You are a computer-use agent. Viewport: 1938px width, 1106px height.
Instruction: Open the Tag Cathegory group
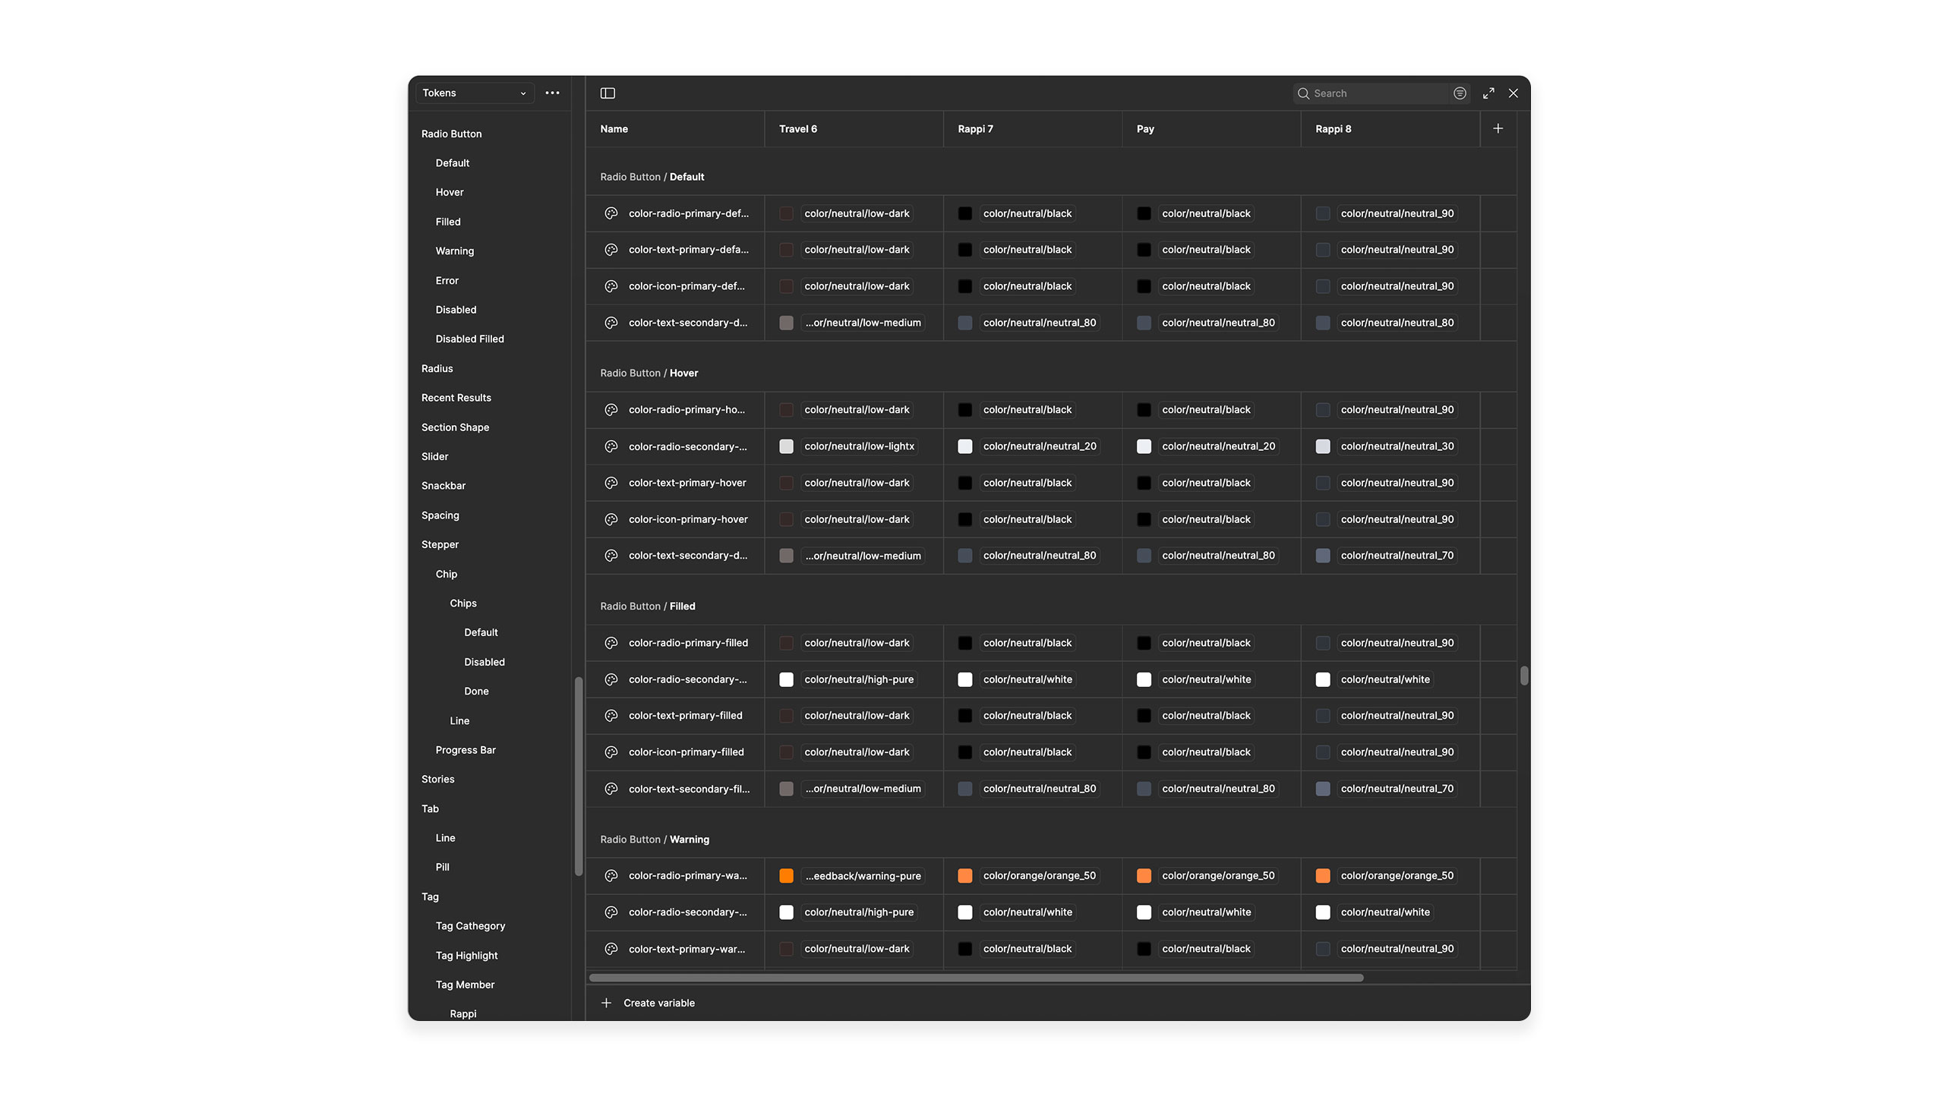(x=469, y=926)
